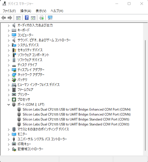
Task: Open the 表示(V) menu
Action: coord(41,11)
